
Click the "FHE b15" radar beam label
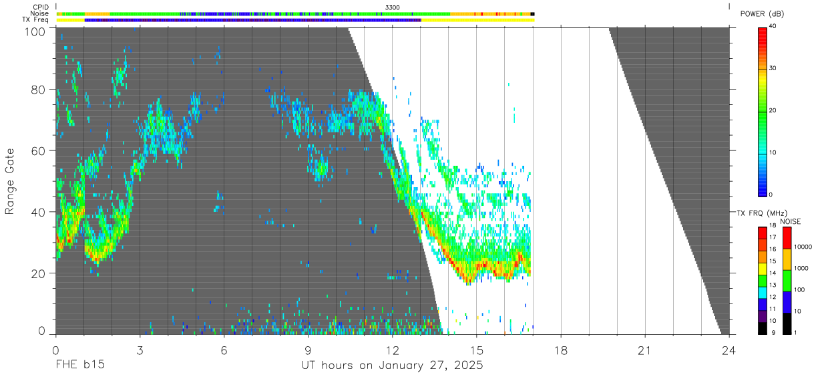pyautogui.click(x=79, y=366)
